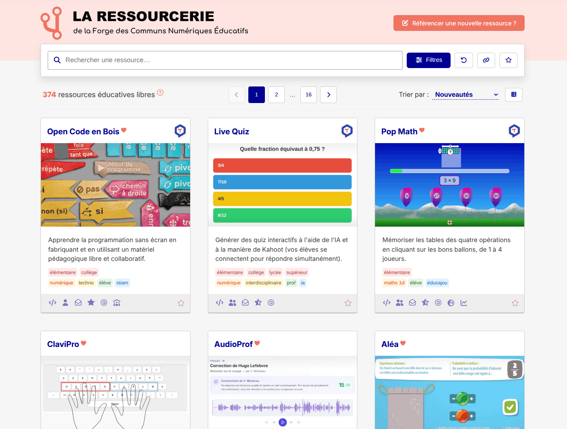
Task: Click the Rechercher une ressource search field
Action: coord(225,60)
